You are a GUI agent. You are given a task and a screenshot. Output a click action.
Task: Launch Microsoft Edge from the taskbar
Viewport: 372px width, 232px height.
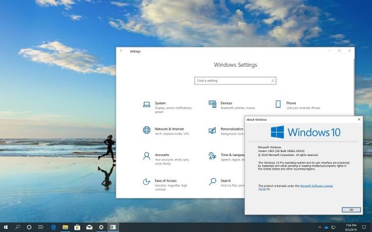(x=53, y=227)
